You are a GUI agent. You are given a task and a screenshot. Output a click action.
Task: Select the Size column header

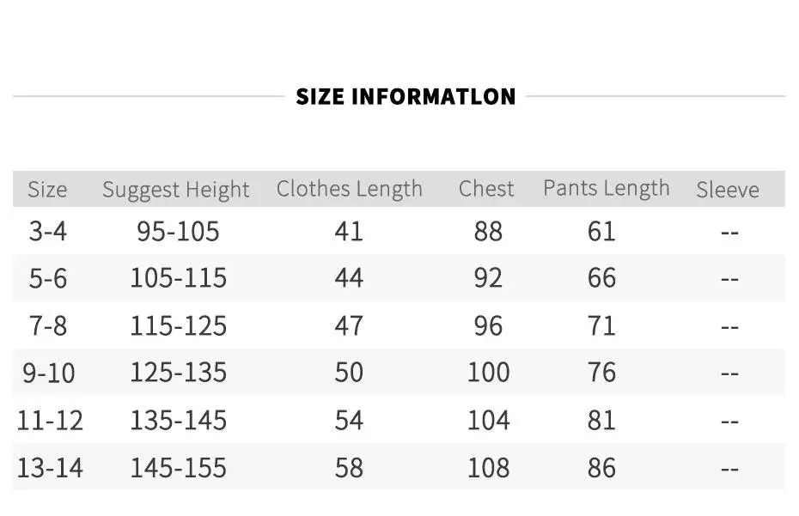[x=47, y=190]
